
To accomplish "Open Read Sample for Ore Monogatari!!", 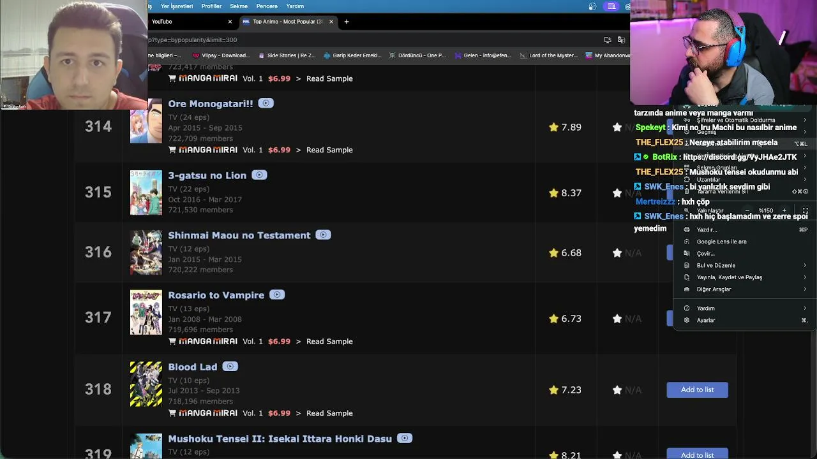I will pos(329,150).
